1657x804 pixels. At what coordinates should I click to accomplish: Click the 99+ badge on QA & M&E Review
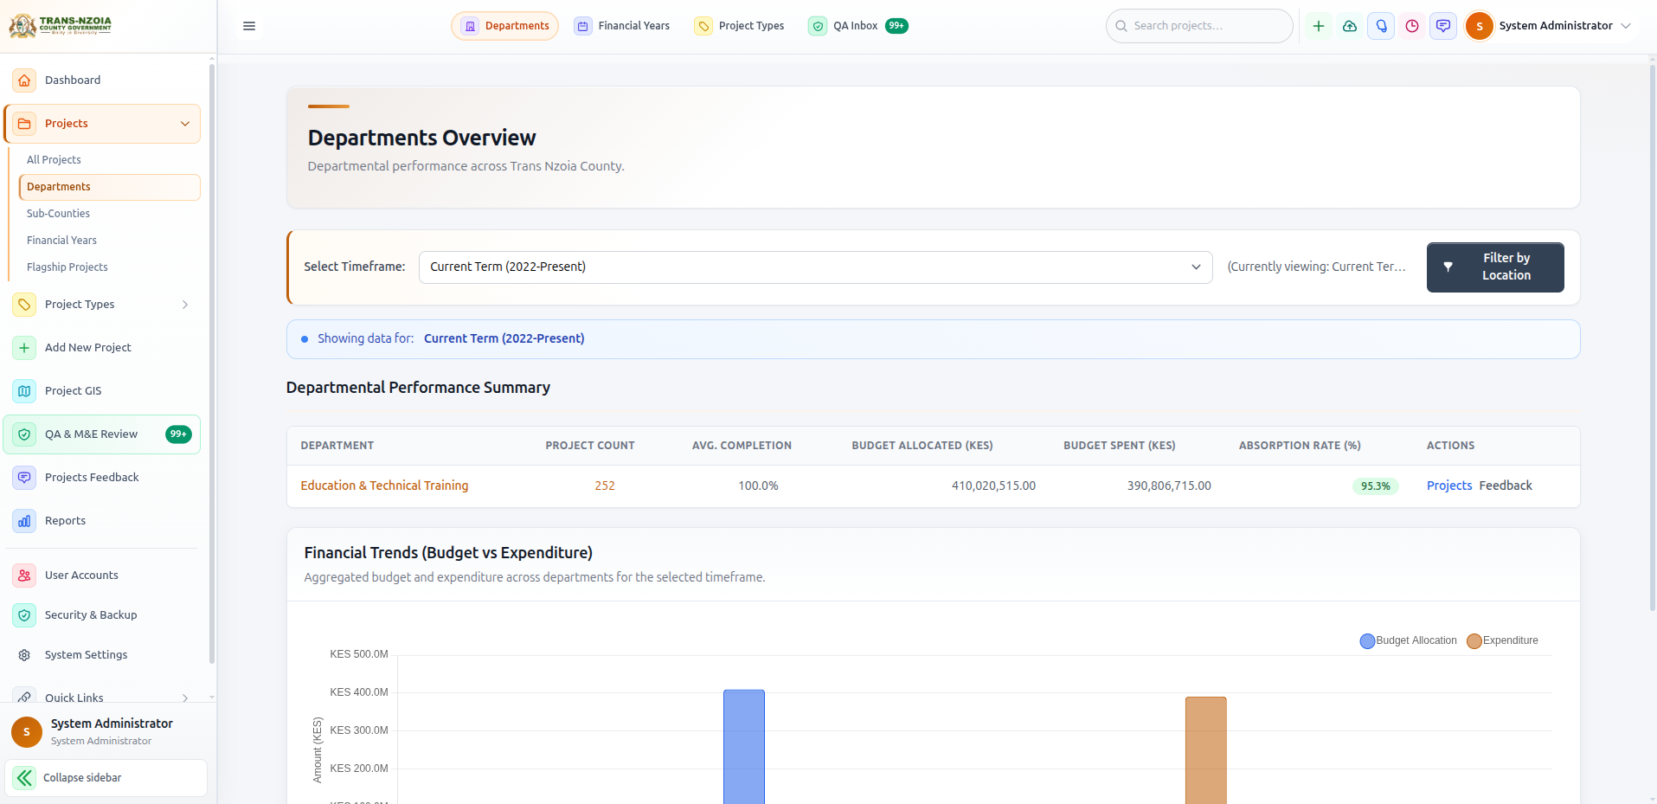tap(178, 434)
